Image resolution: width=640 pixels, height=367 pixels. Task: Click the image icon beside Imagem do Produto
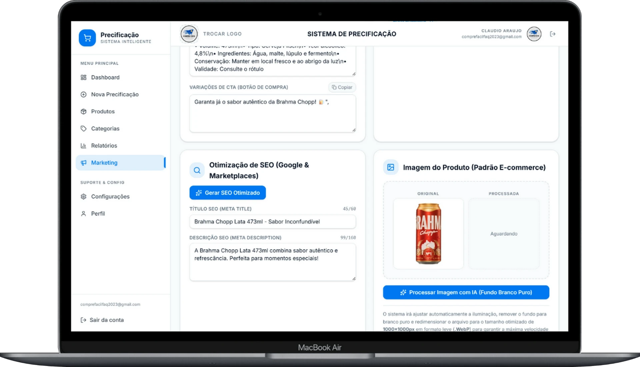click(391, 167)
